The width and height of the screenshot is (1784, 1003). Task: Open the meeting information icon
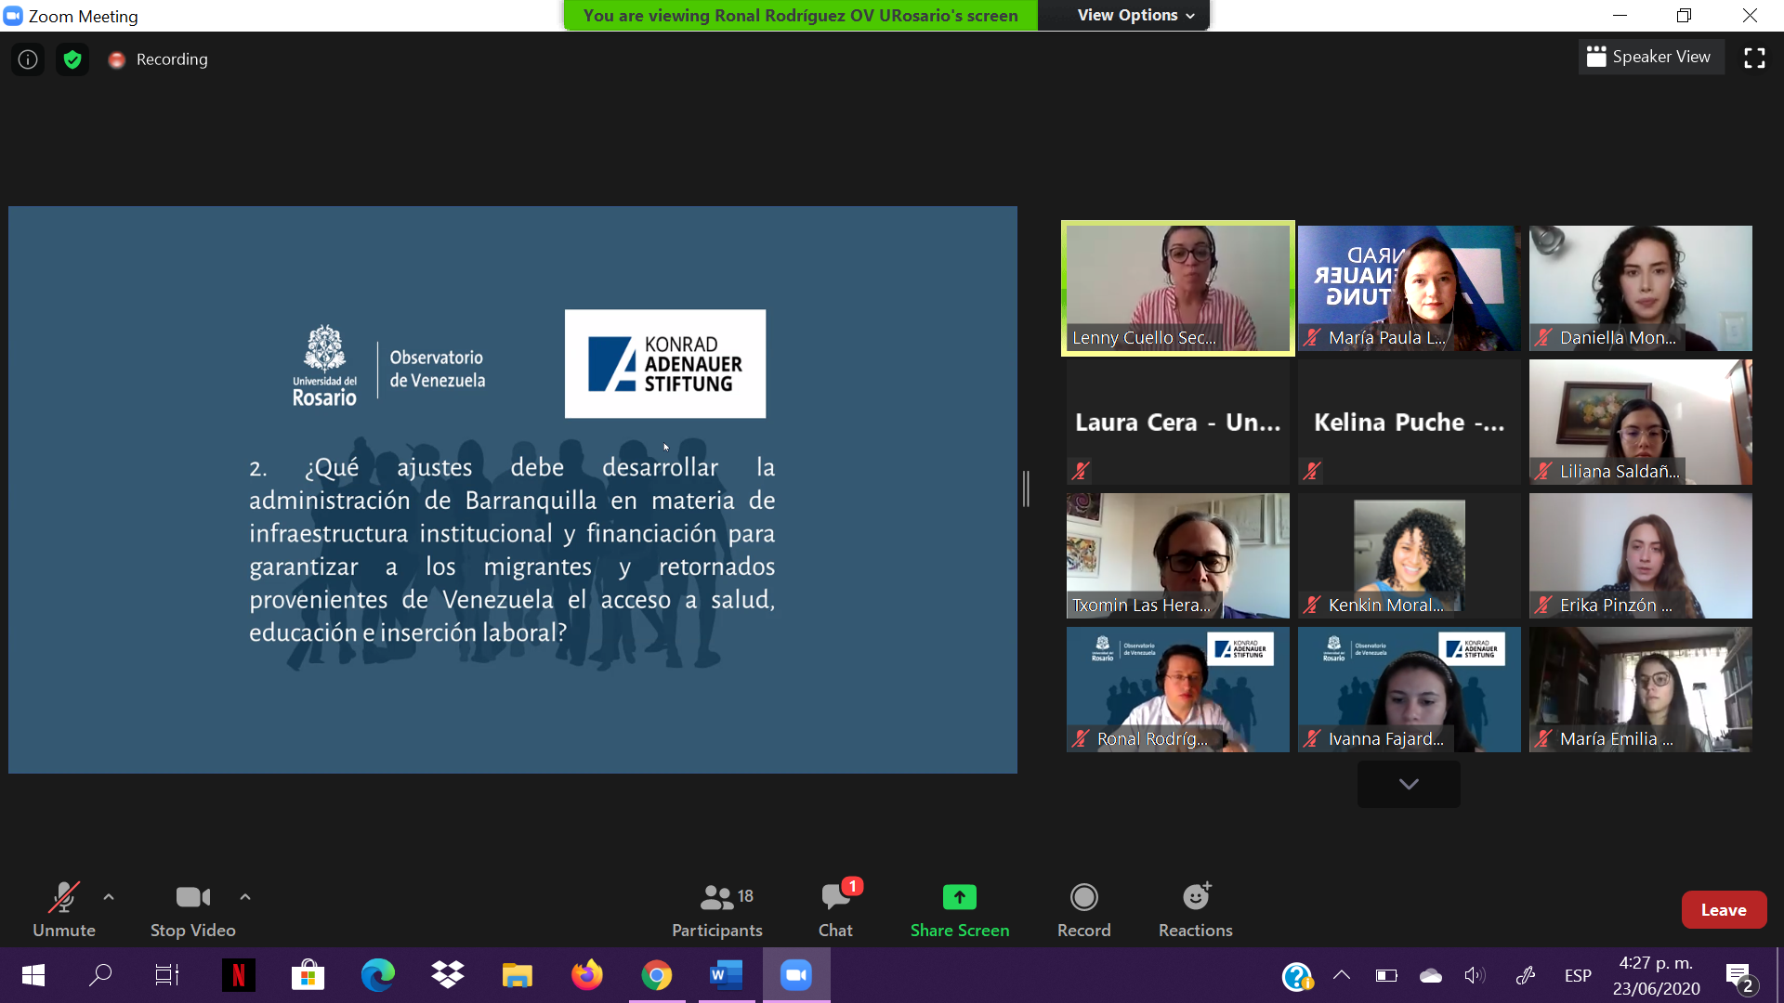click(28, 59)
